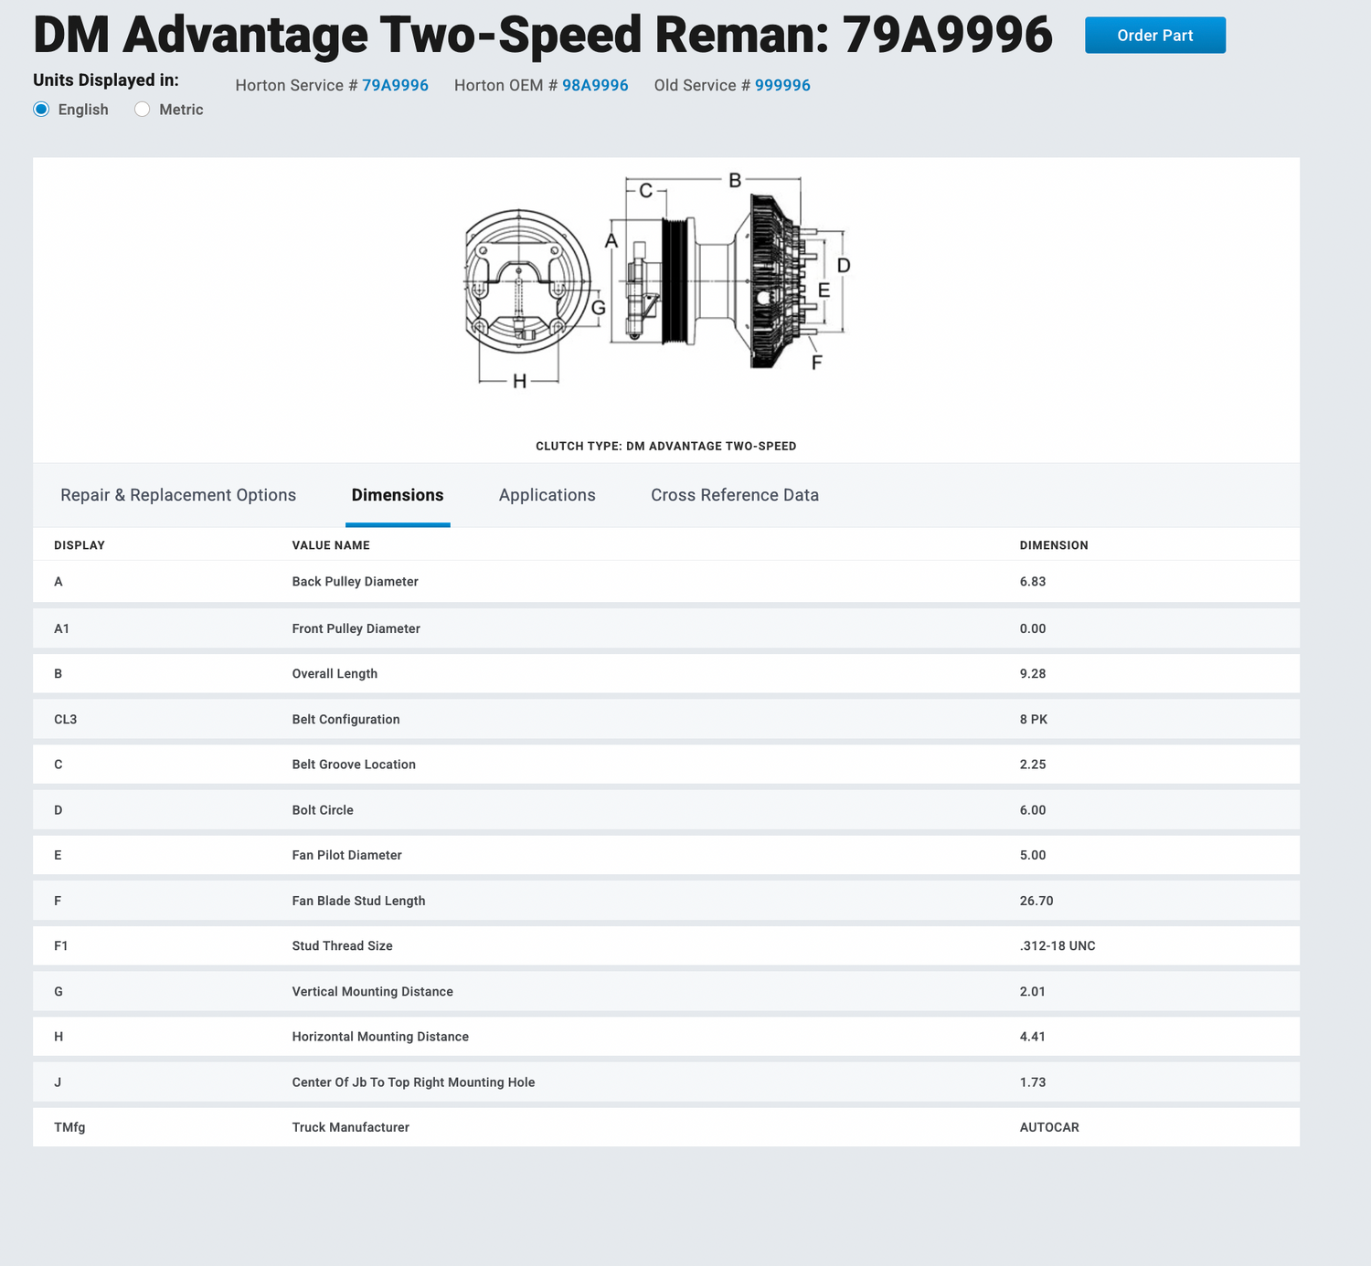Image resolution: width=1371 pixels, height=1266 pixels.
Task: Click the Order Part button
Action: (x=1154, y=36)
